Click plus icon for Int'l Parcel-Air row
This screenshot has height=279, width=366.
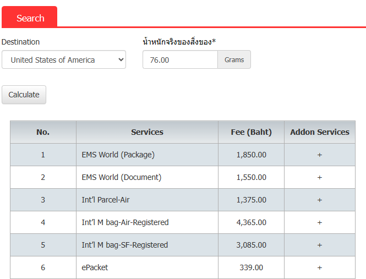pos(319,200)
